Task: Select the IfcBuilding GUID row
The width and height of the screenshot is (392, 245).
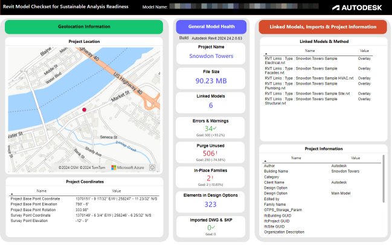Action: pyautogui.click(x=322, y=215)
